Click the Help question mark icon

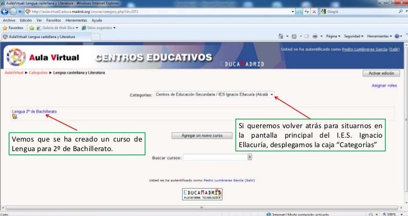[397, 36]
